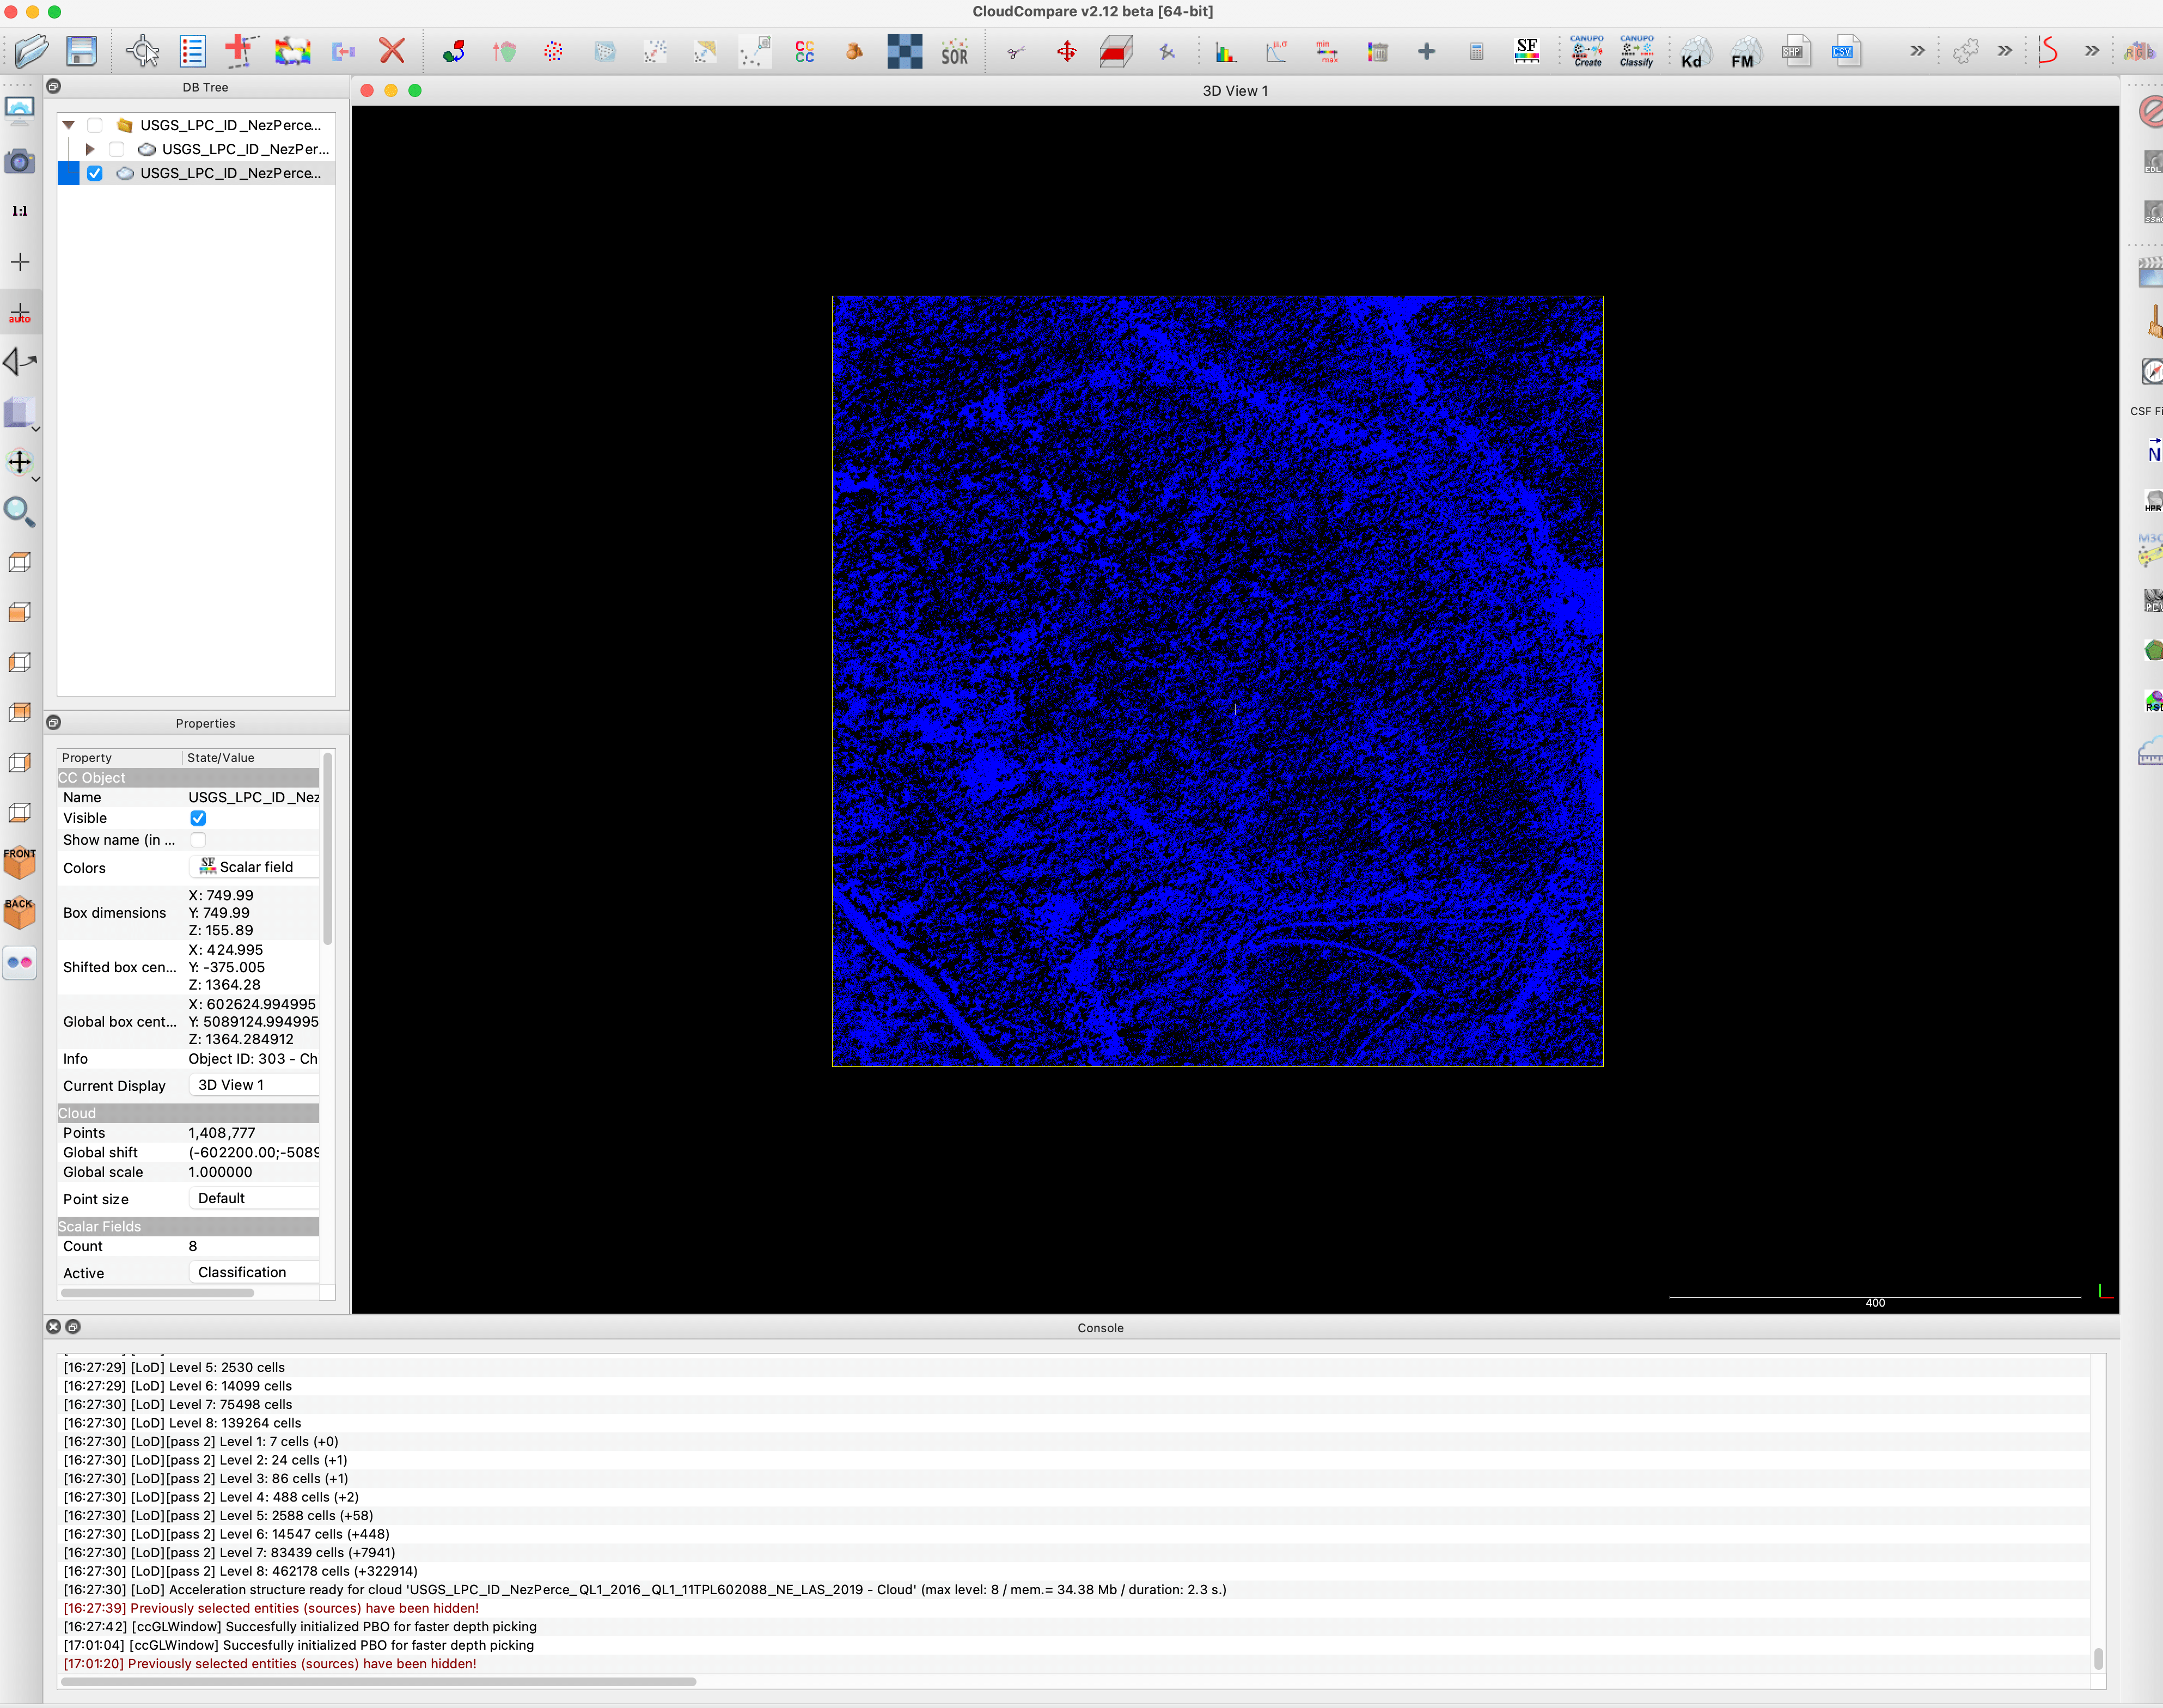Image resolution: width=2163 pixels, height=1708 pixels.
Task: Uncheck the selected cloud's tree checkbox
Action: click(x=95, y=173)
